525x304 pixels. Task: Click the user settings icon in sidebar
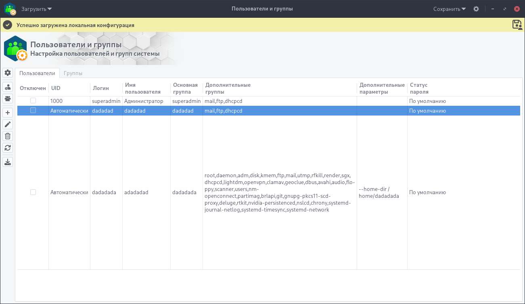coord(8,87)
